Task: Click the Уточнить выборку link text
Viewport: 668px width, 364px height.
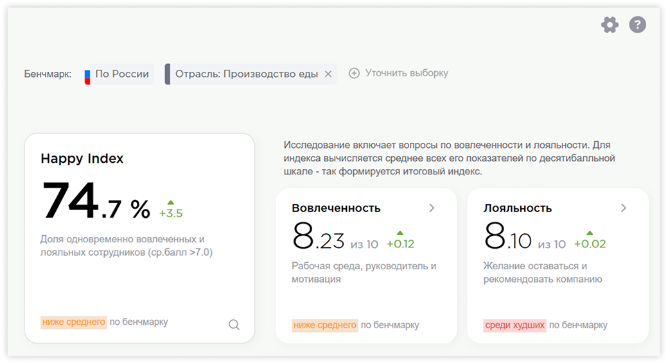Action: [x=407, y=73]
